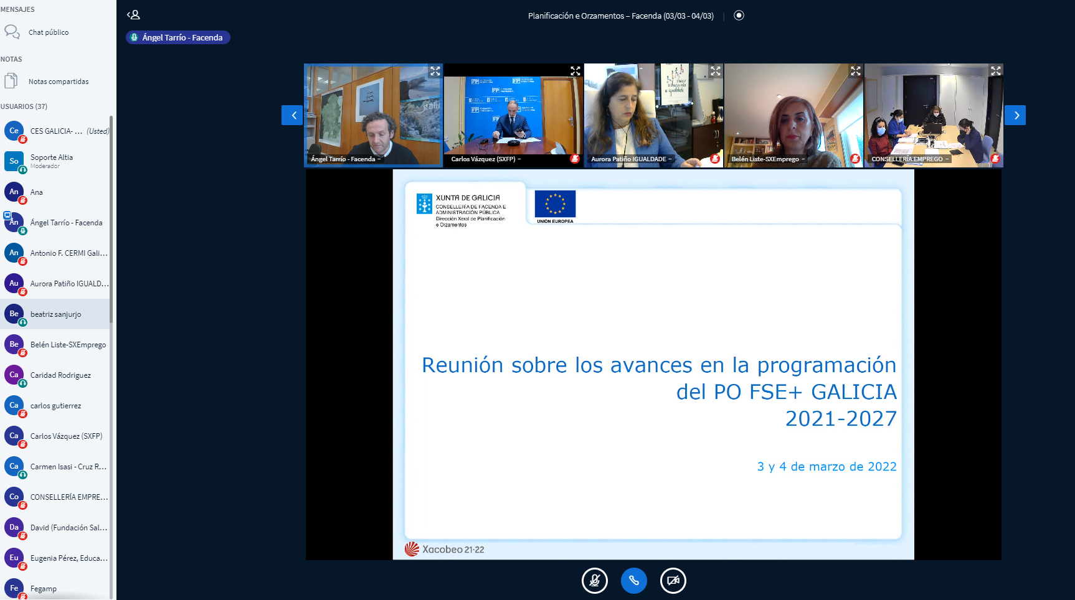Open Chat público messages
This screenshot has height=600, width=1075.
[49, 32]
